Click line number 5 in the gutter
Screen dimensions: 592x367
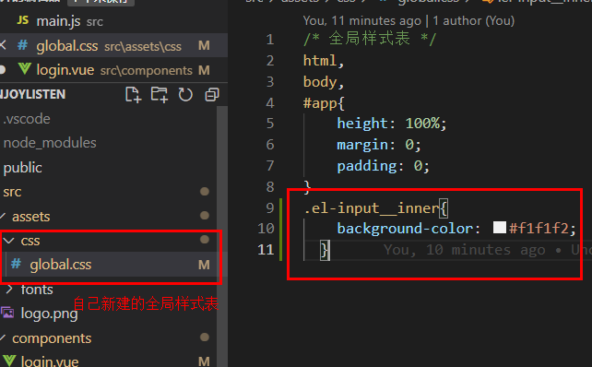[x=269, y=123]
